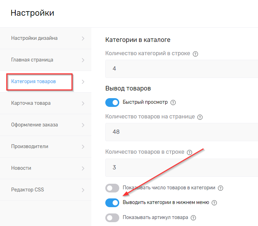Expand the Оформление заказа chevron arrow
The image size is (258, 226).
click(x=83, y=125)
